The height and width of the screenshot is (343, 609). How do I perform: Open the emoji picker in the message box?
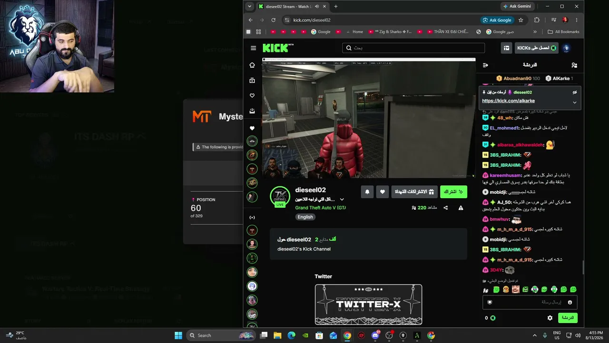click(x=570, y=302)
